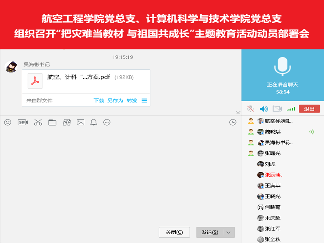Open the more options ellipsis icon
The image size is (324, 243).
pos(107,122)
